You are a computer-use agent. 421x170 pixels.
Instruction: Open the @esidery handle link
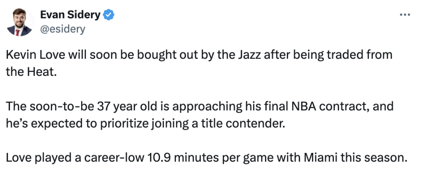click(63, 28)
